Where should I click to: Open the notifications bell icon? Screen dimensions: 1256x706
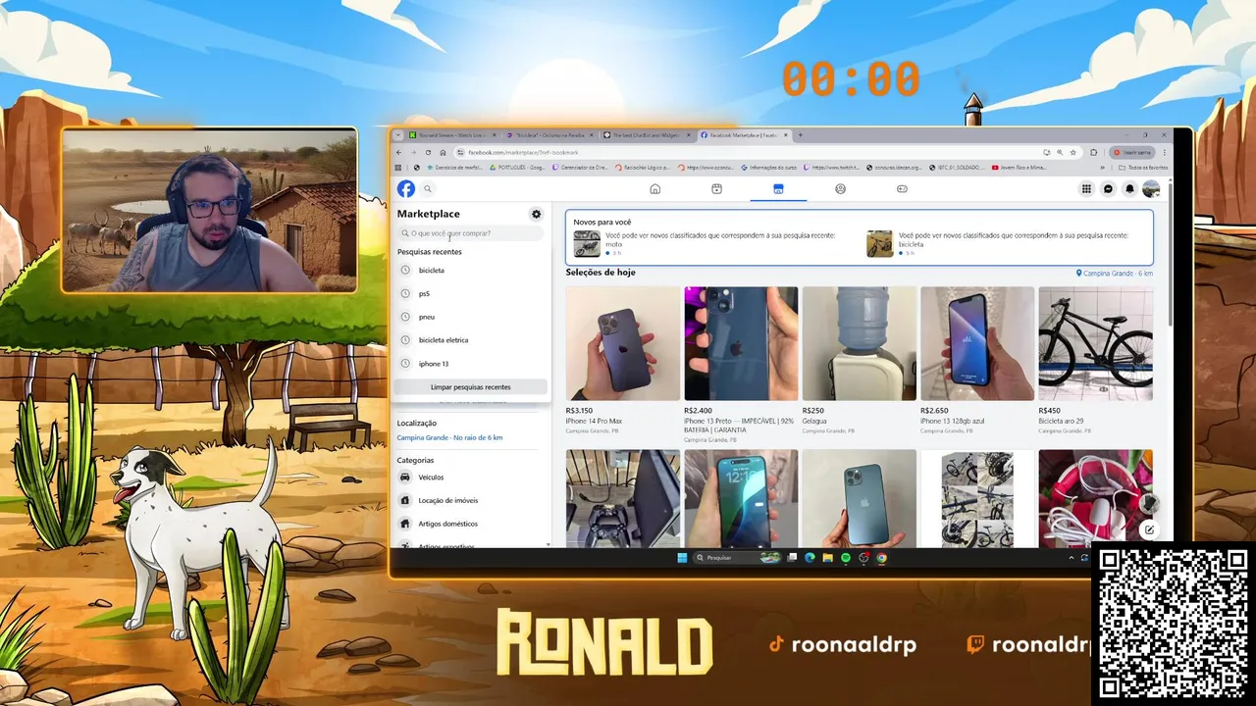pos(1129,189)
